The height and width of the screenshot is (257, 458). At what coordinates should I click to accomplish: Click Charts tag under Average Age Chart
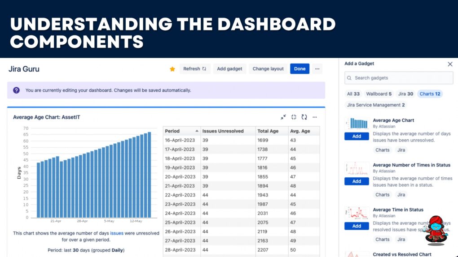[x=383, y=150]
